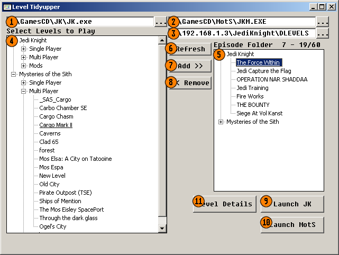The height and width of the screenshot is (255, 339).
Task: Browse for JK.exe with its ellipsis button
Action: coord(161,22)
